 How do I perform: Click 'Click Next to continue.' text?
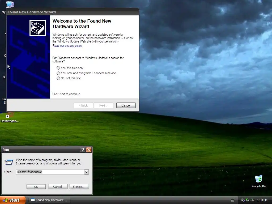click(x=67, y=94)
